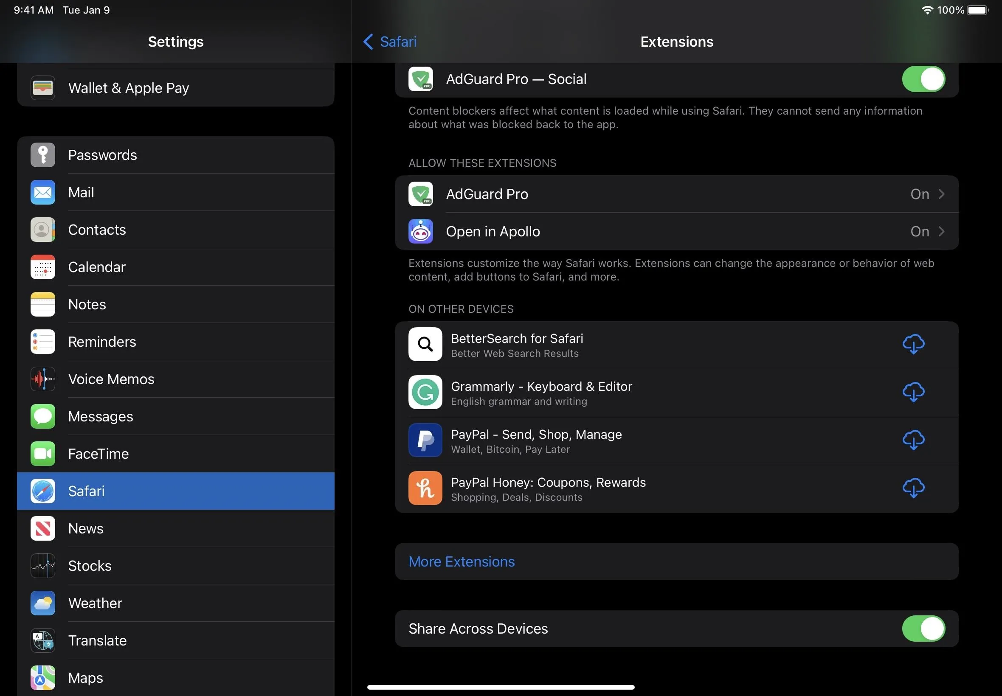Screen dimensions: 1002x696
Task: Tap the Messages bubble icon
Action: (43, 416)
